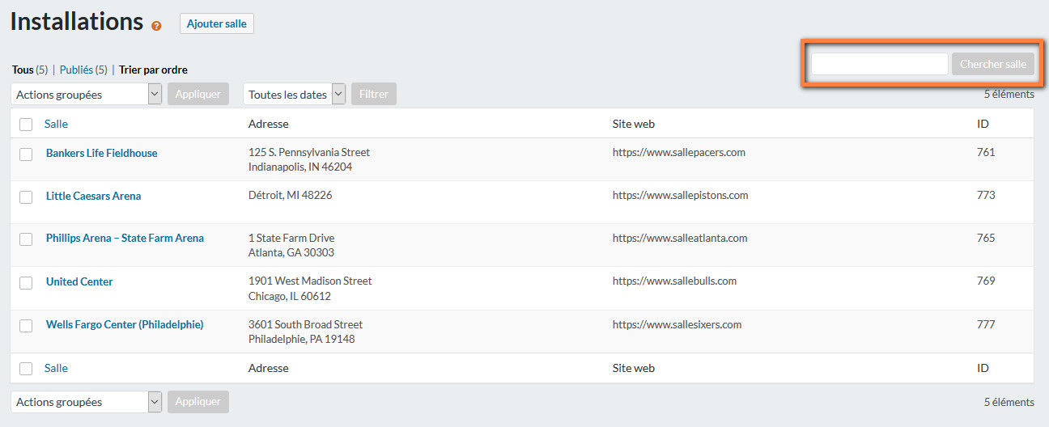Click https://www.sallesixers.com website text
The width and height of the screenshot is (1049, 427).
tap(677, 324)
